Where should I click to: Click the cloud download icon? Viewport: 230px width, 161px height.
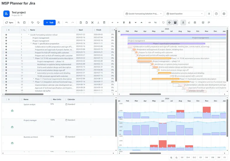coord(38,23)
